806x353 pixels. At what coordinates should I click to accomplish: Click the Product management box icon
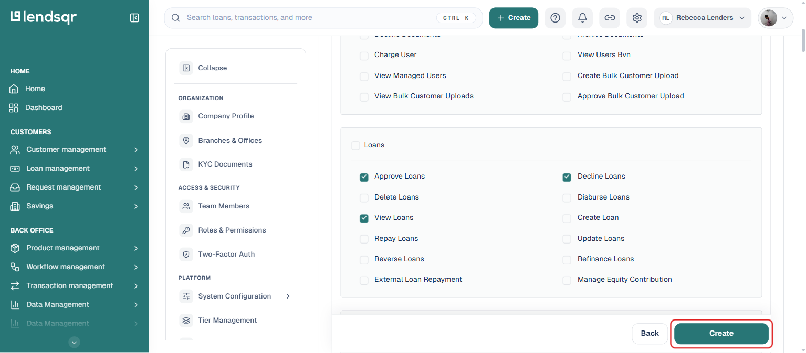click(15, 248)
